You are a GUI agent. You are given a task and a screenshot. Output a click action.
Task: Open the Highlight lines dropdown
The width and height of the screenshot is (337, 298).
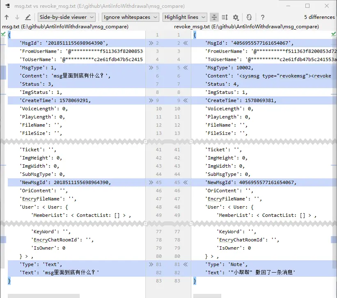[185, 17]
